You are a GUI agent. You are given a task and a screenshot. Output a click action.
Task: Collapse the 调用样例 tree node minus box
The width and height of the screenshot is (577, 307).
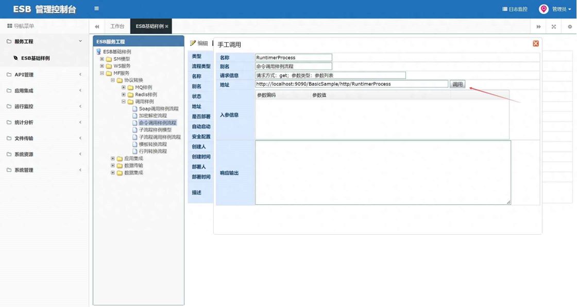[x=124, y=101]
